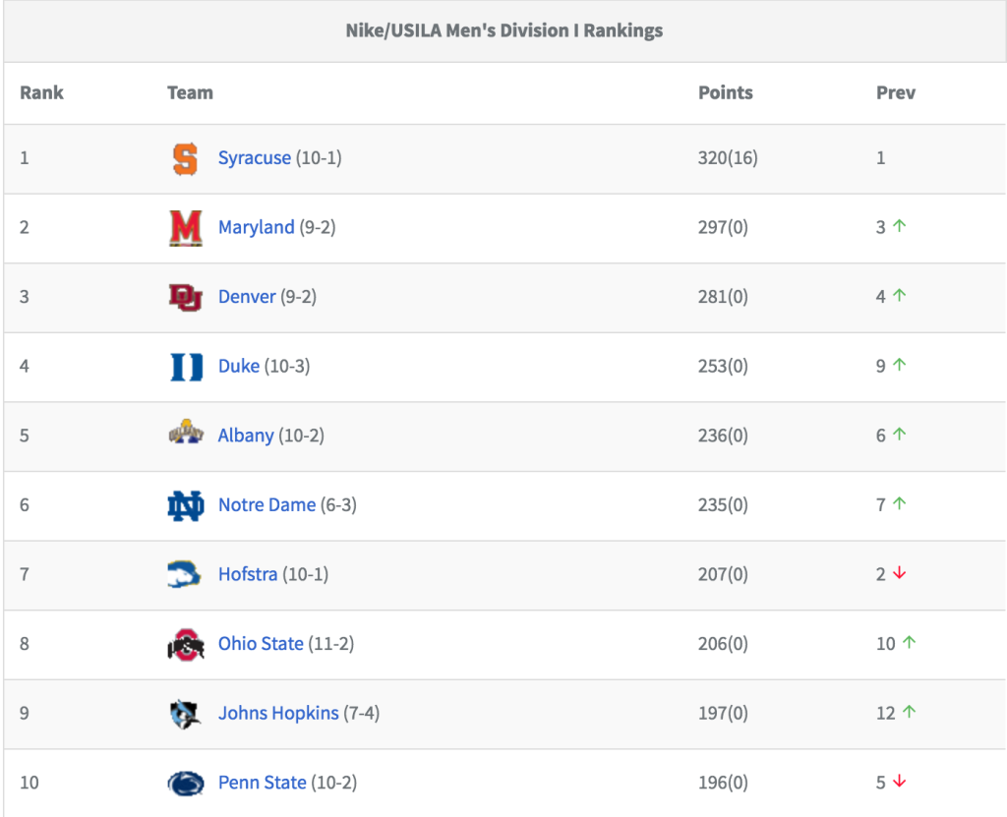Open the Ohio State team link
Image resolution: width=1007 pixels, height=817 pixels.
[x=261, y=644]
